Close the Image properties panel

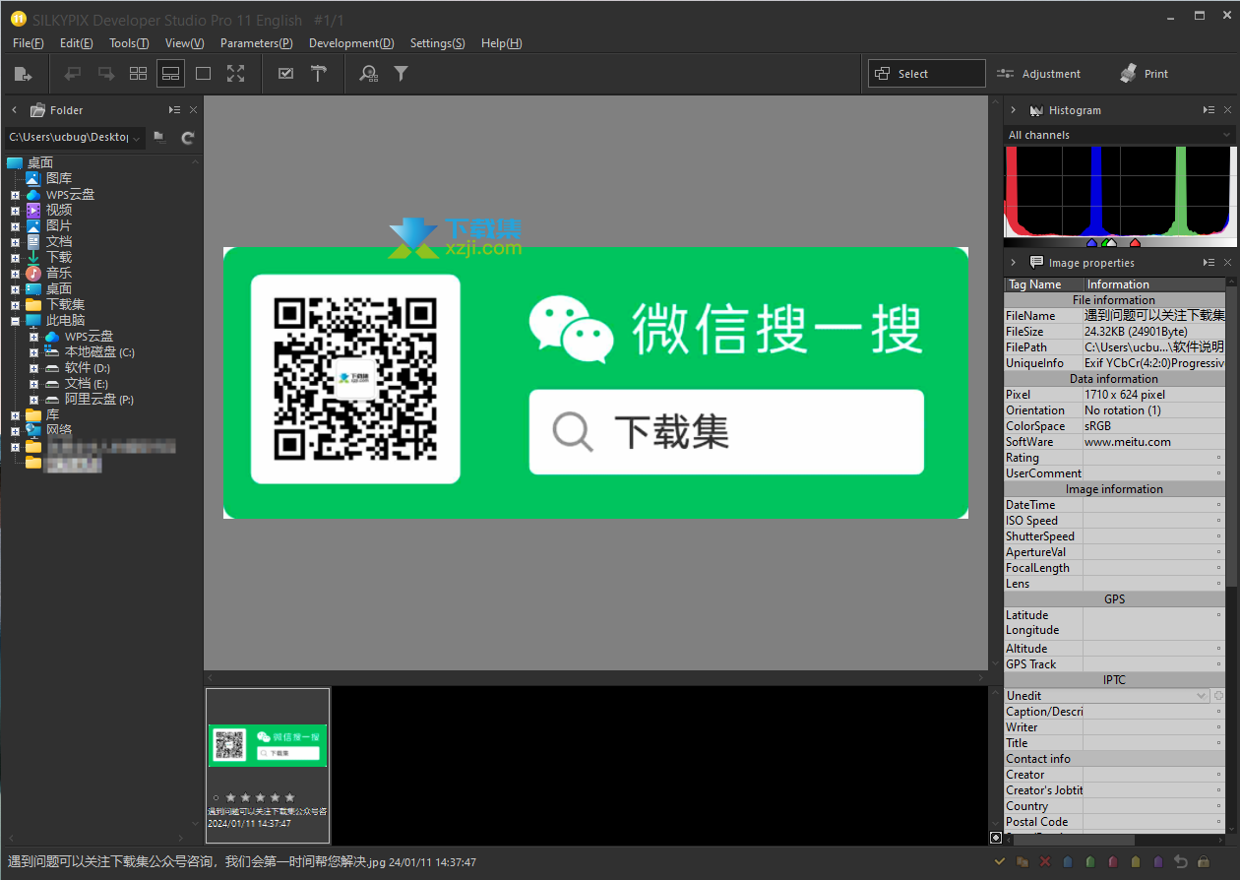click(x=1227, y=263)
